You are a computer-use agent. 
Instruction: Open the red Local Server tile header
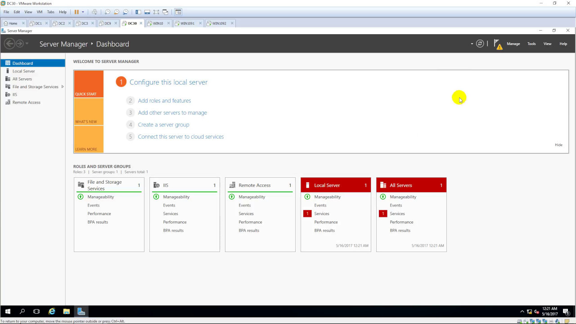[x=336, y=185]
